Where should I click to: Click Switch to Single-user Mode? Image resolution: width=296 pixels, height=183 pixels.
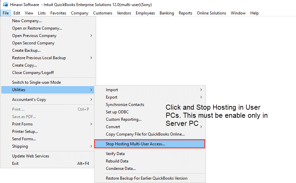point(48,82)
